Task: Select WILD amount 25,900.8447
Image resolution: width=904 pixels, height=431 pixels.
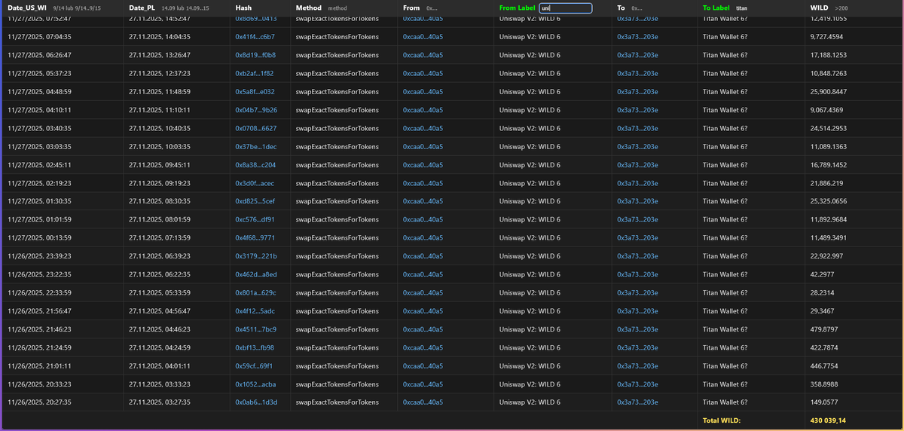Action: coord(828,91)
